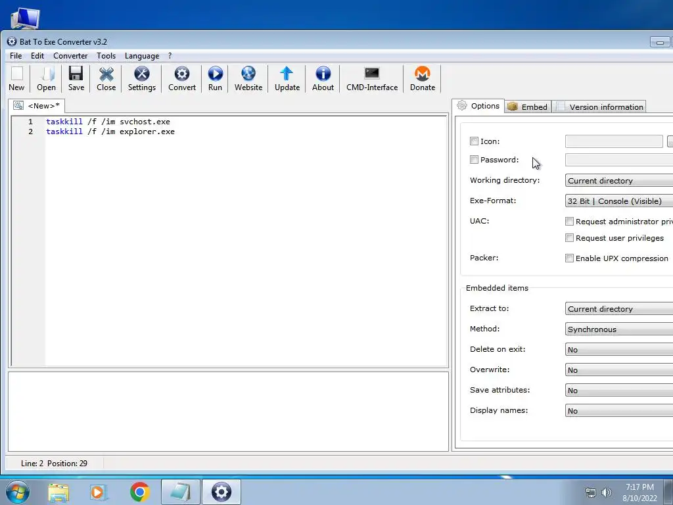Open the Edit menu

pyautogui.click(x=37, y=56)
